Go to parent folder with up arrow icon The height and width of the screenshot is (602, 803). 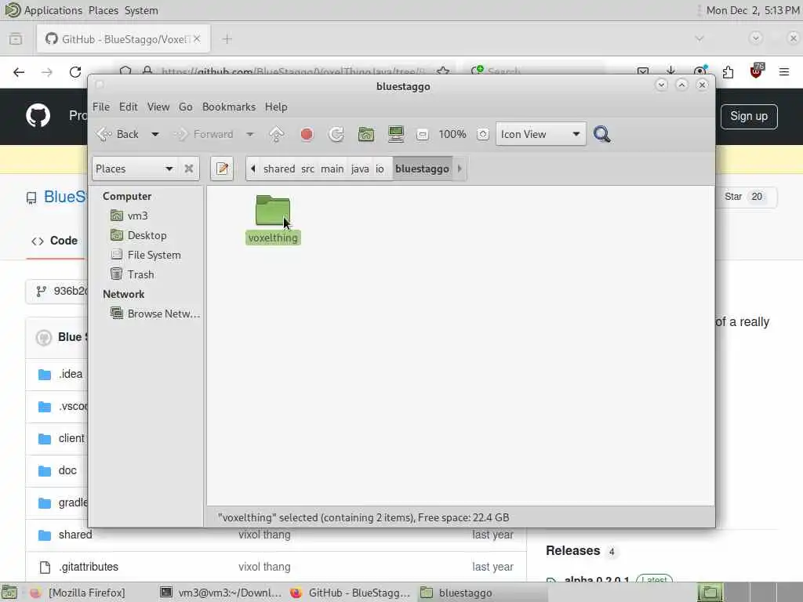click(x=277, y=134)
